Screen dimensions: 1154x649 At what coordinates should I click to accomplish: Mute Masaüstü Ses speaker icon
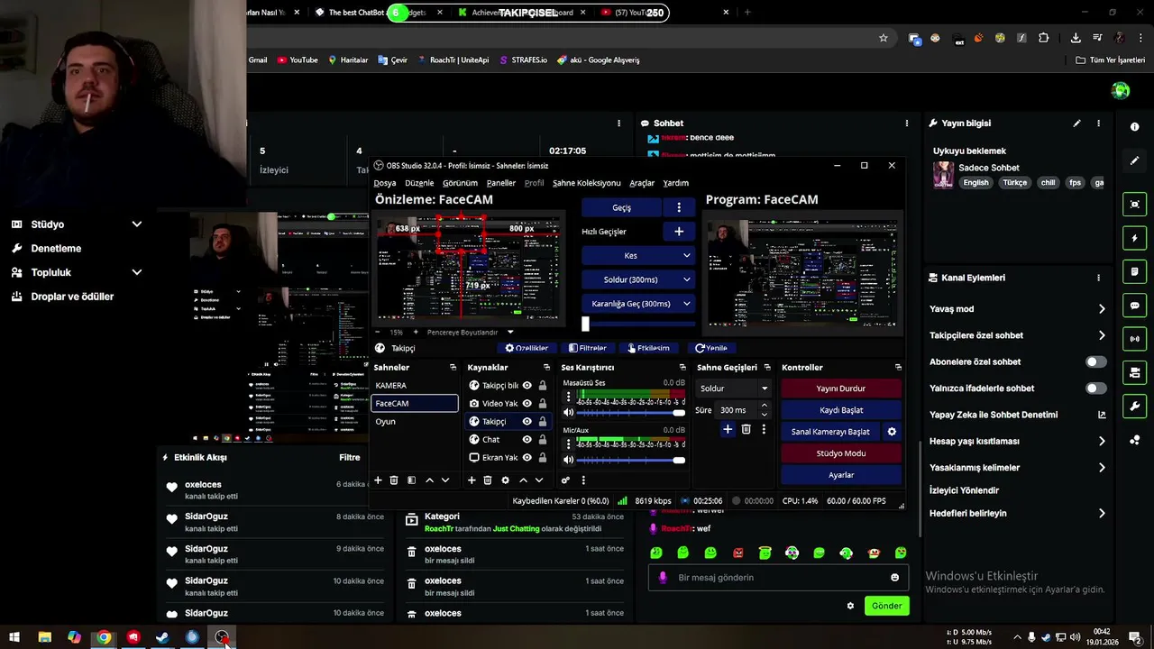tap(568, 412)
